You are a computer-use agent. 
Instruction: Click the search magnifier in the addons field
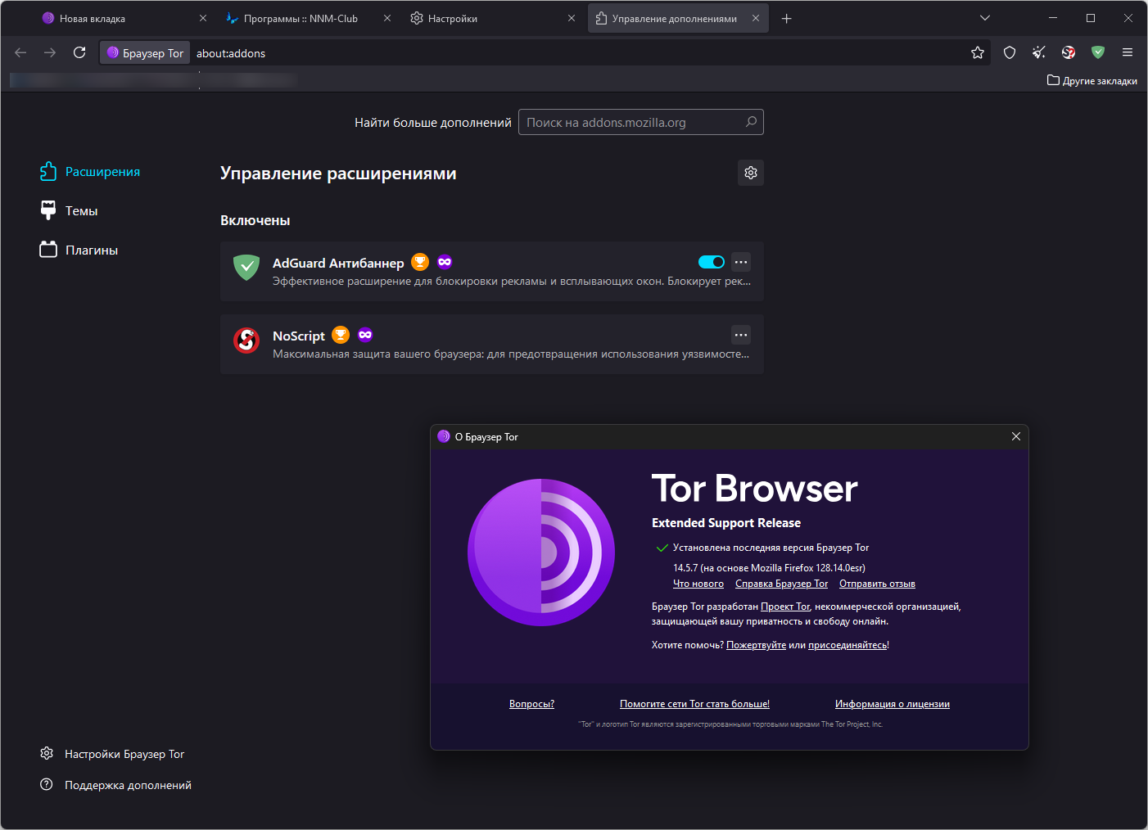751,122
